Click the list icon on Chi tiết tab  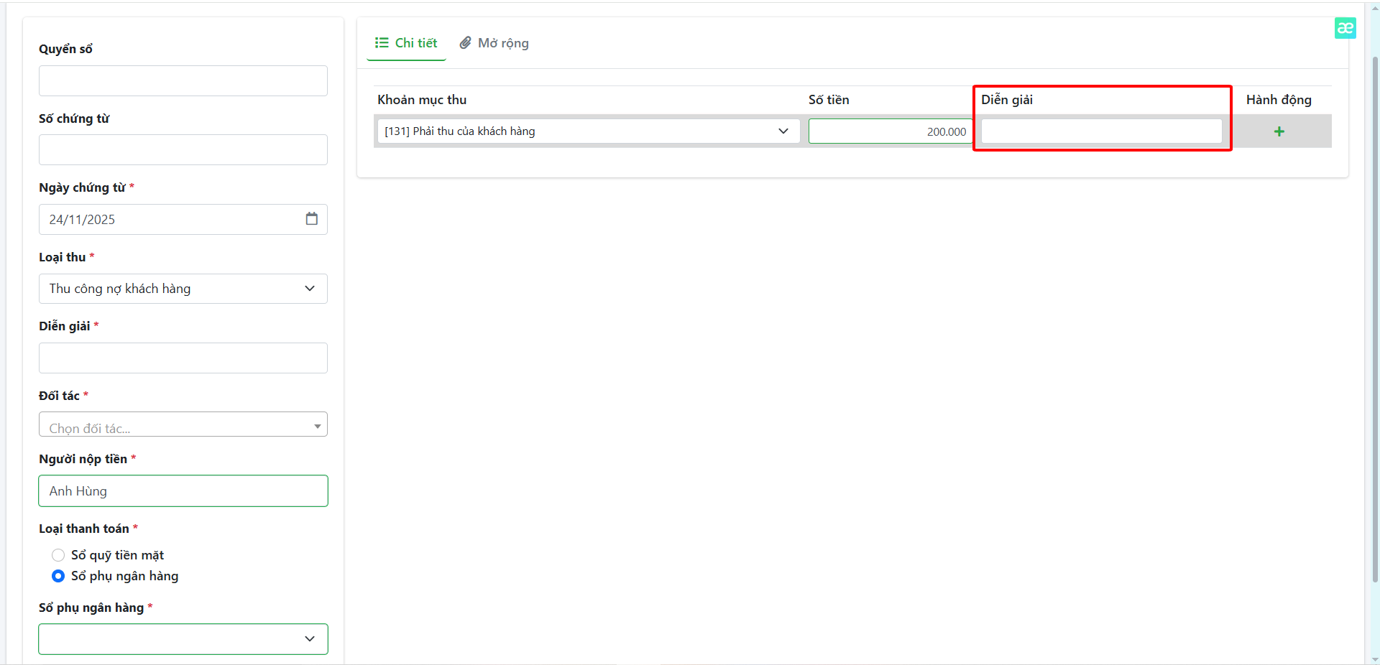[x=382, y=43]
